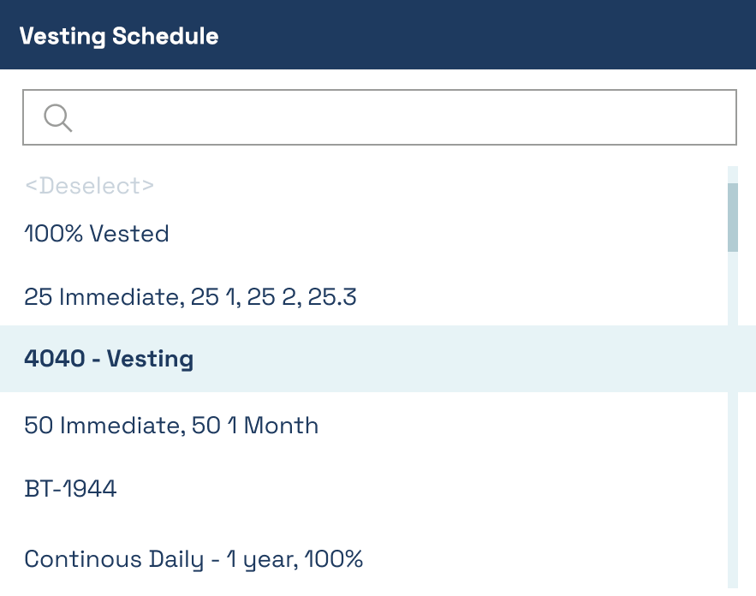Click empty space inside the search box
Screen dimensions: 756x596
click(x=405, y=117)
